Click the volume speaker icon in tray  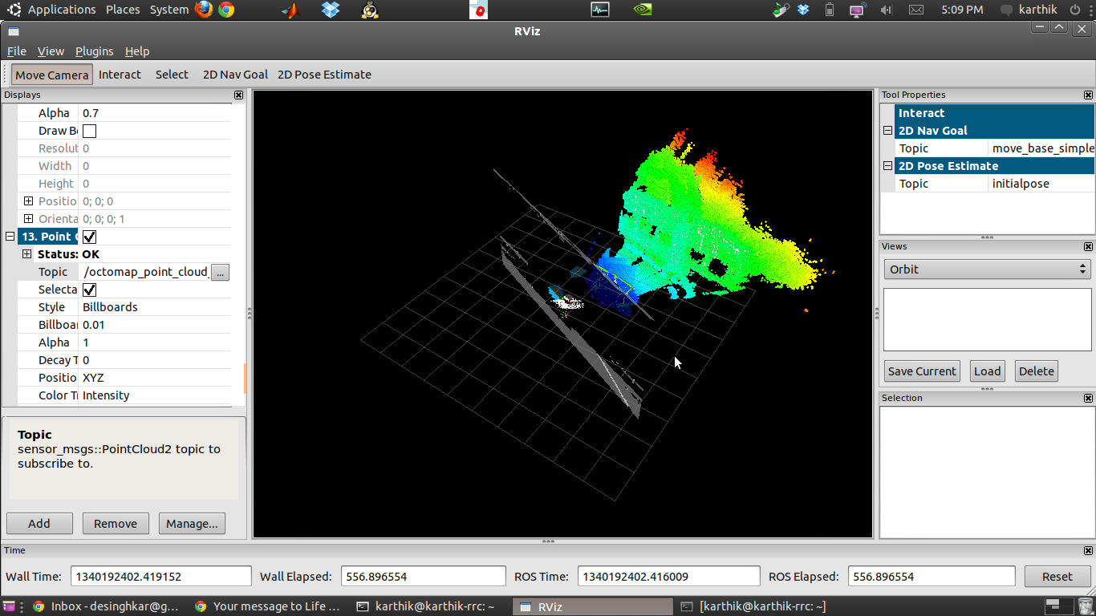887,10
